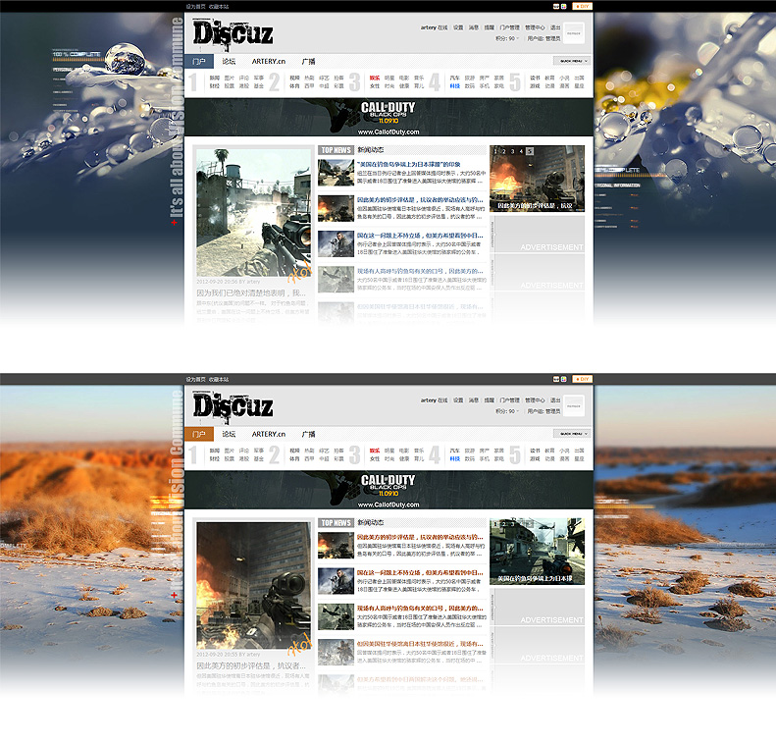The width and height of the screenshot is (776, 744).
Task: Open 管理中心 on the blue-theme page
Action: 535,27
